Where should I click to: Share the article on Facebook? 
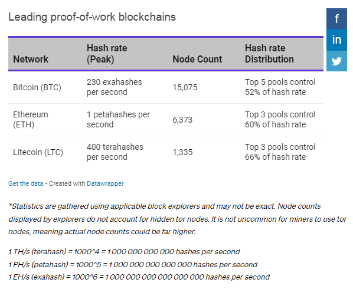point(336,19)
